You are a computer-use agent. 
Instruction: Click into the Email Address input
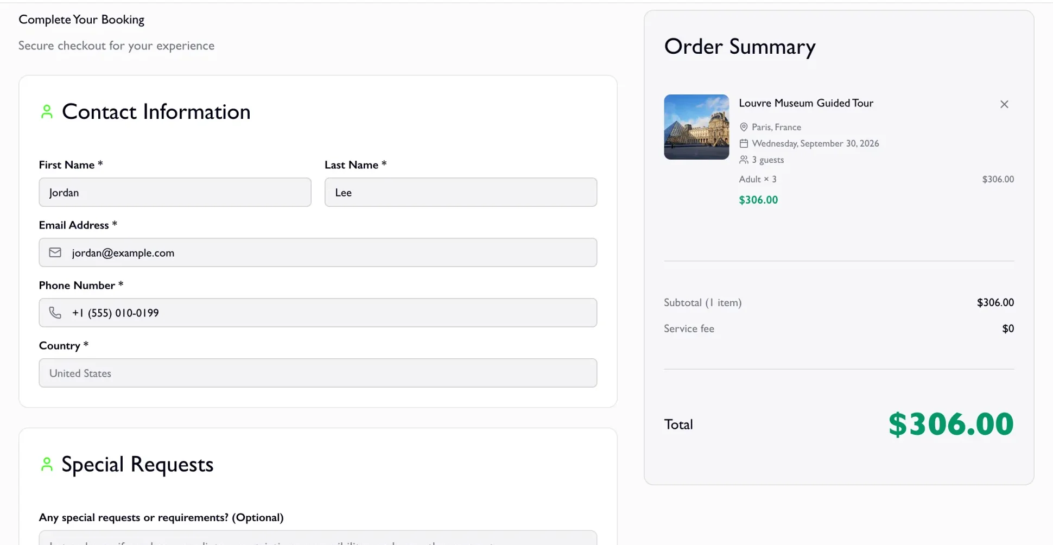coord(318,252)
